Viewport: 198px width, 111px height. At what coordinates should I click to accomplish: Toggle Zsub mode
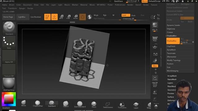pos(133,15)
